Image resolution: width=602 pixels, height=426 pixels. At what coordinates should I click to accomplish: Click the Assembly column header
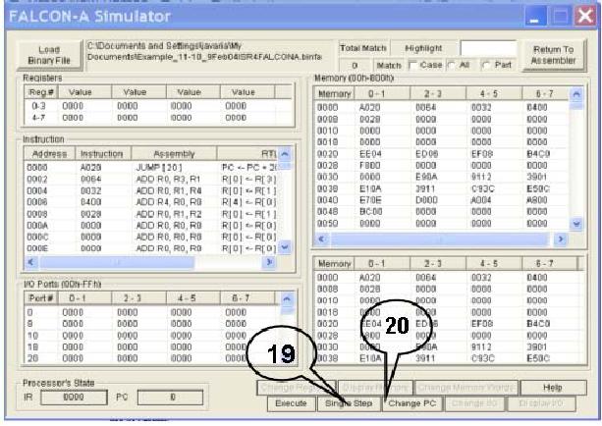point(174,154)
